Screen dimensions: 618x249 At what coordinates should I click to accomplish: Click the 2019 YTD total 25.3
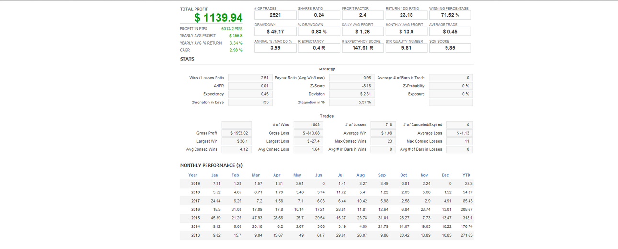[469, 184]
